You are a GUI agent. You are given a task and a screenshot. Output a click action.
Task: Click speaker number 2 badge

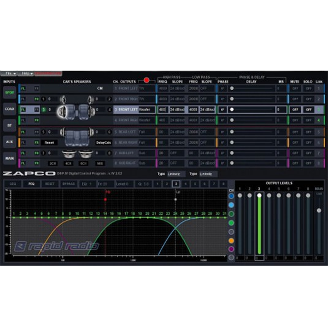109,99
